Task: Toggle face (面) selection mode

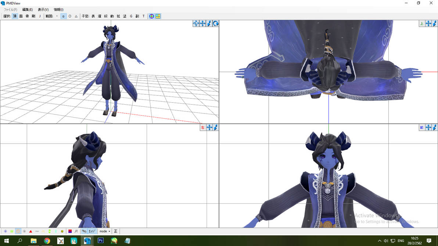Action: point(21,16)
